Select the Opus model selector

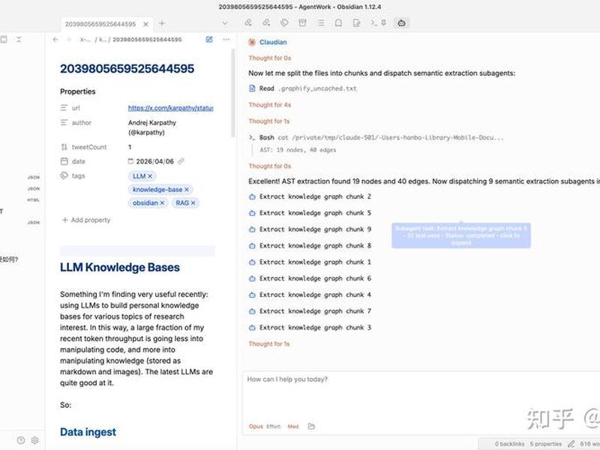[x=256, y=426]
